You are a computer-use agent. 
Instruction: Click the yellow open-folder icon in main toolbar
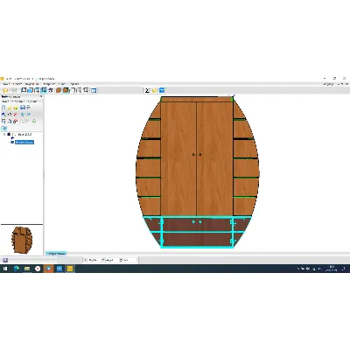5,90
